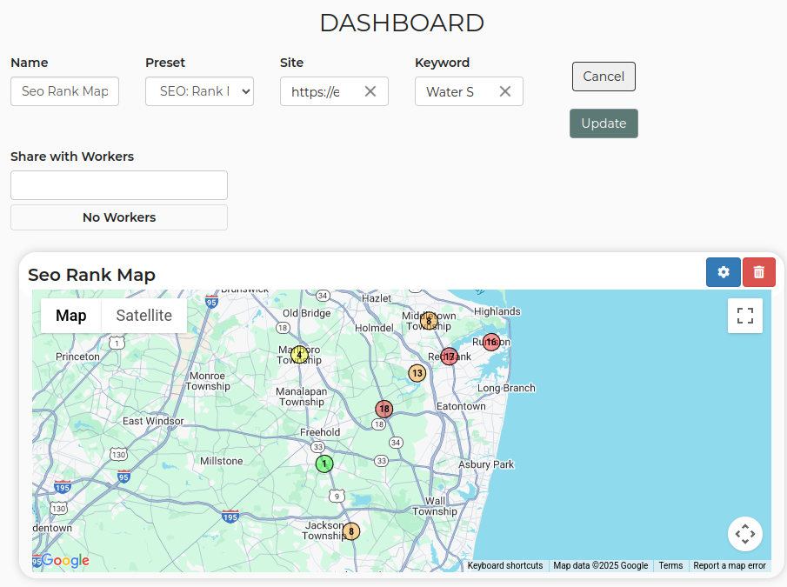The height and width of the screenshot is (587, 787).
Task: Switch to the Map view tab
Action: [x=70, y=316]
